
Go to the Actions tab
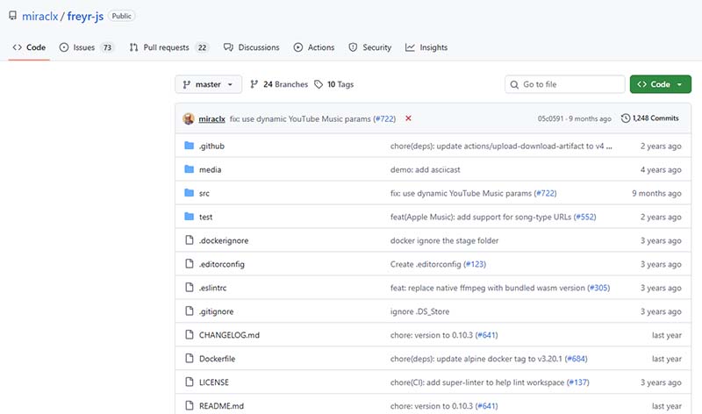click(x=313, y=47)
